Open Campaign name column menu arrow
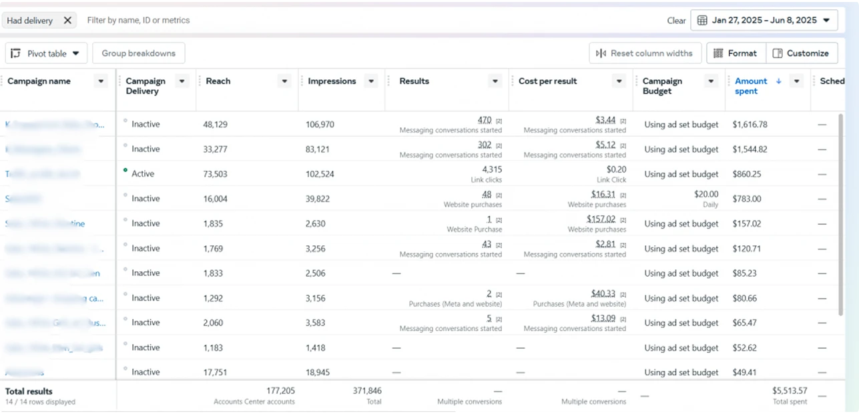859x414 pixels. coord(101,81)
